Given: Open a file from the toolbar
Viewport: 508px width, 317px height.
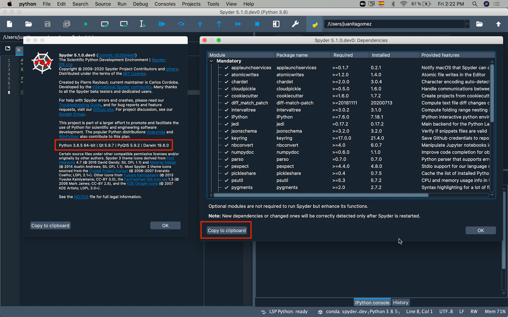Looking at the screenshot, I should click(28, 24).
